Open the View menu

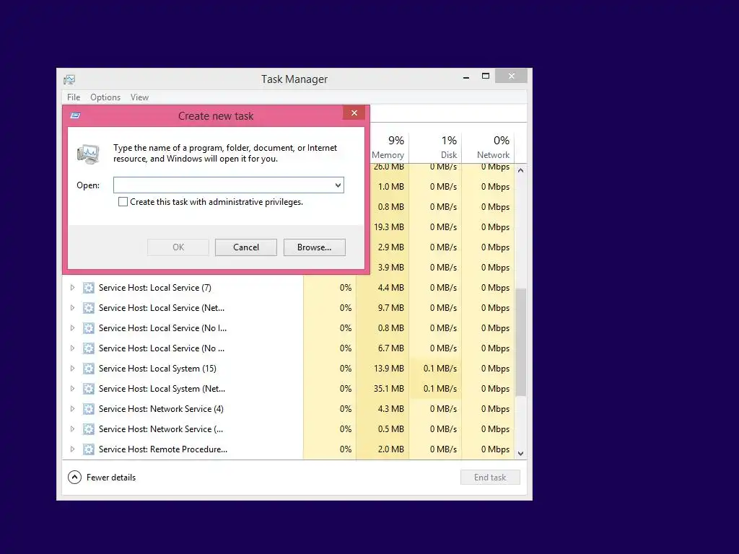pyautogui.click(x=139, y=97)
